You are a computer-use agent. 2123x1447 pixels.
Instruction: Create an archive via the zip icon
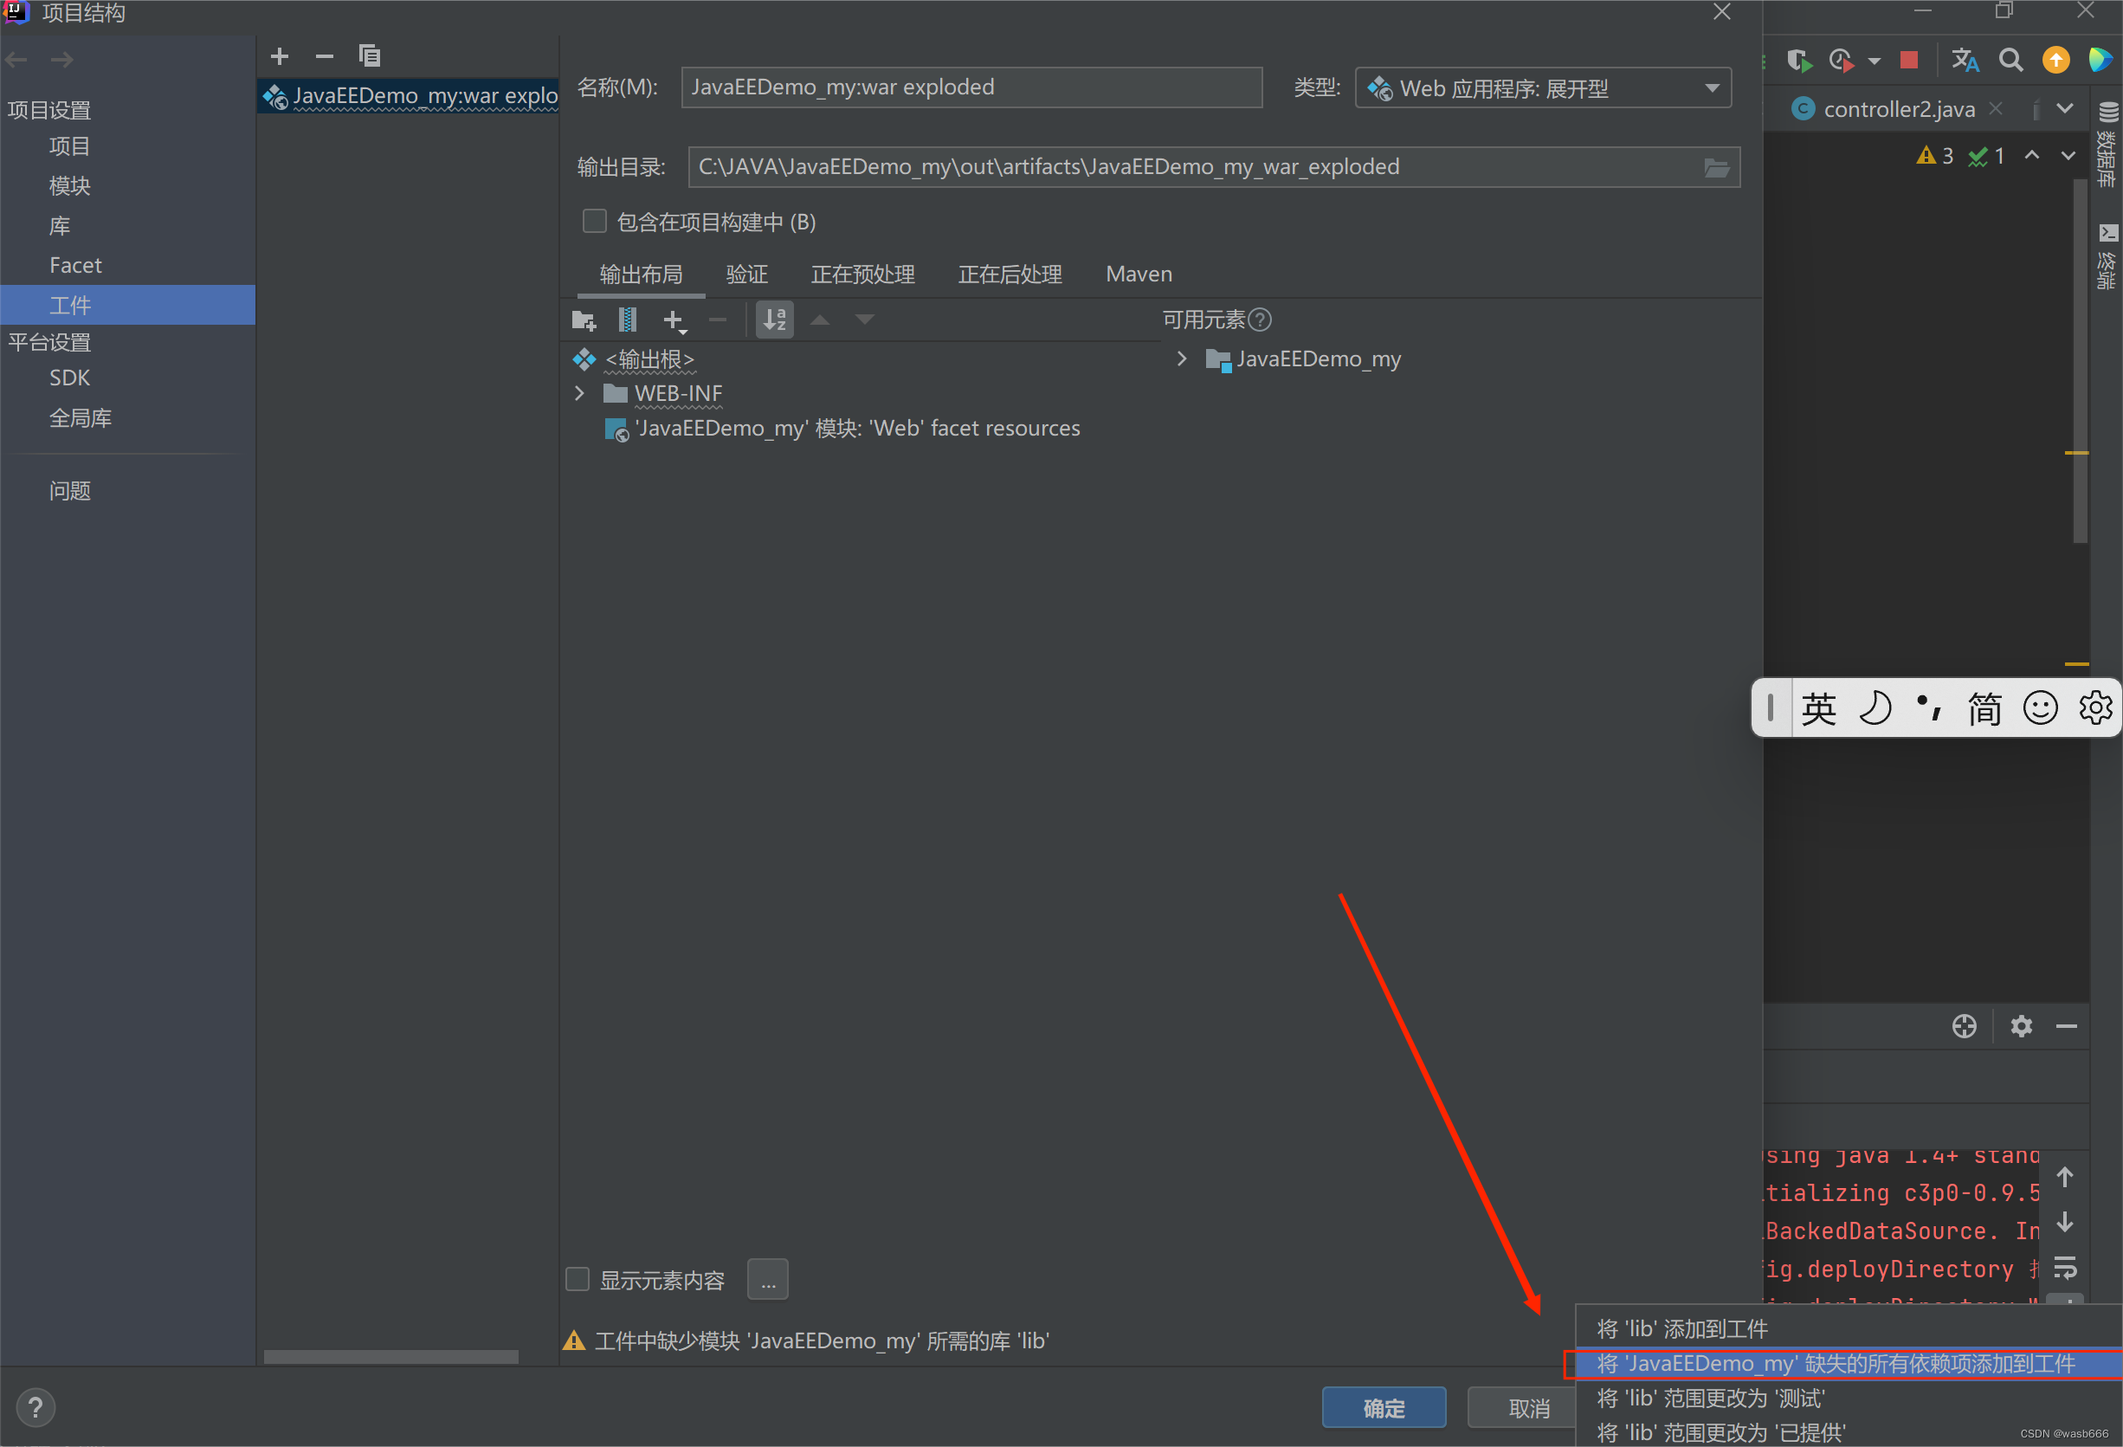coord(627,320)
